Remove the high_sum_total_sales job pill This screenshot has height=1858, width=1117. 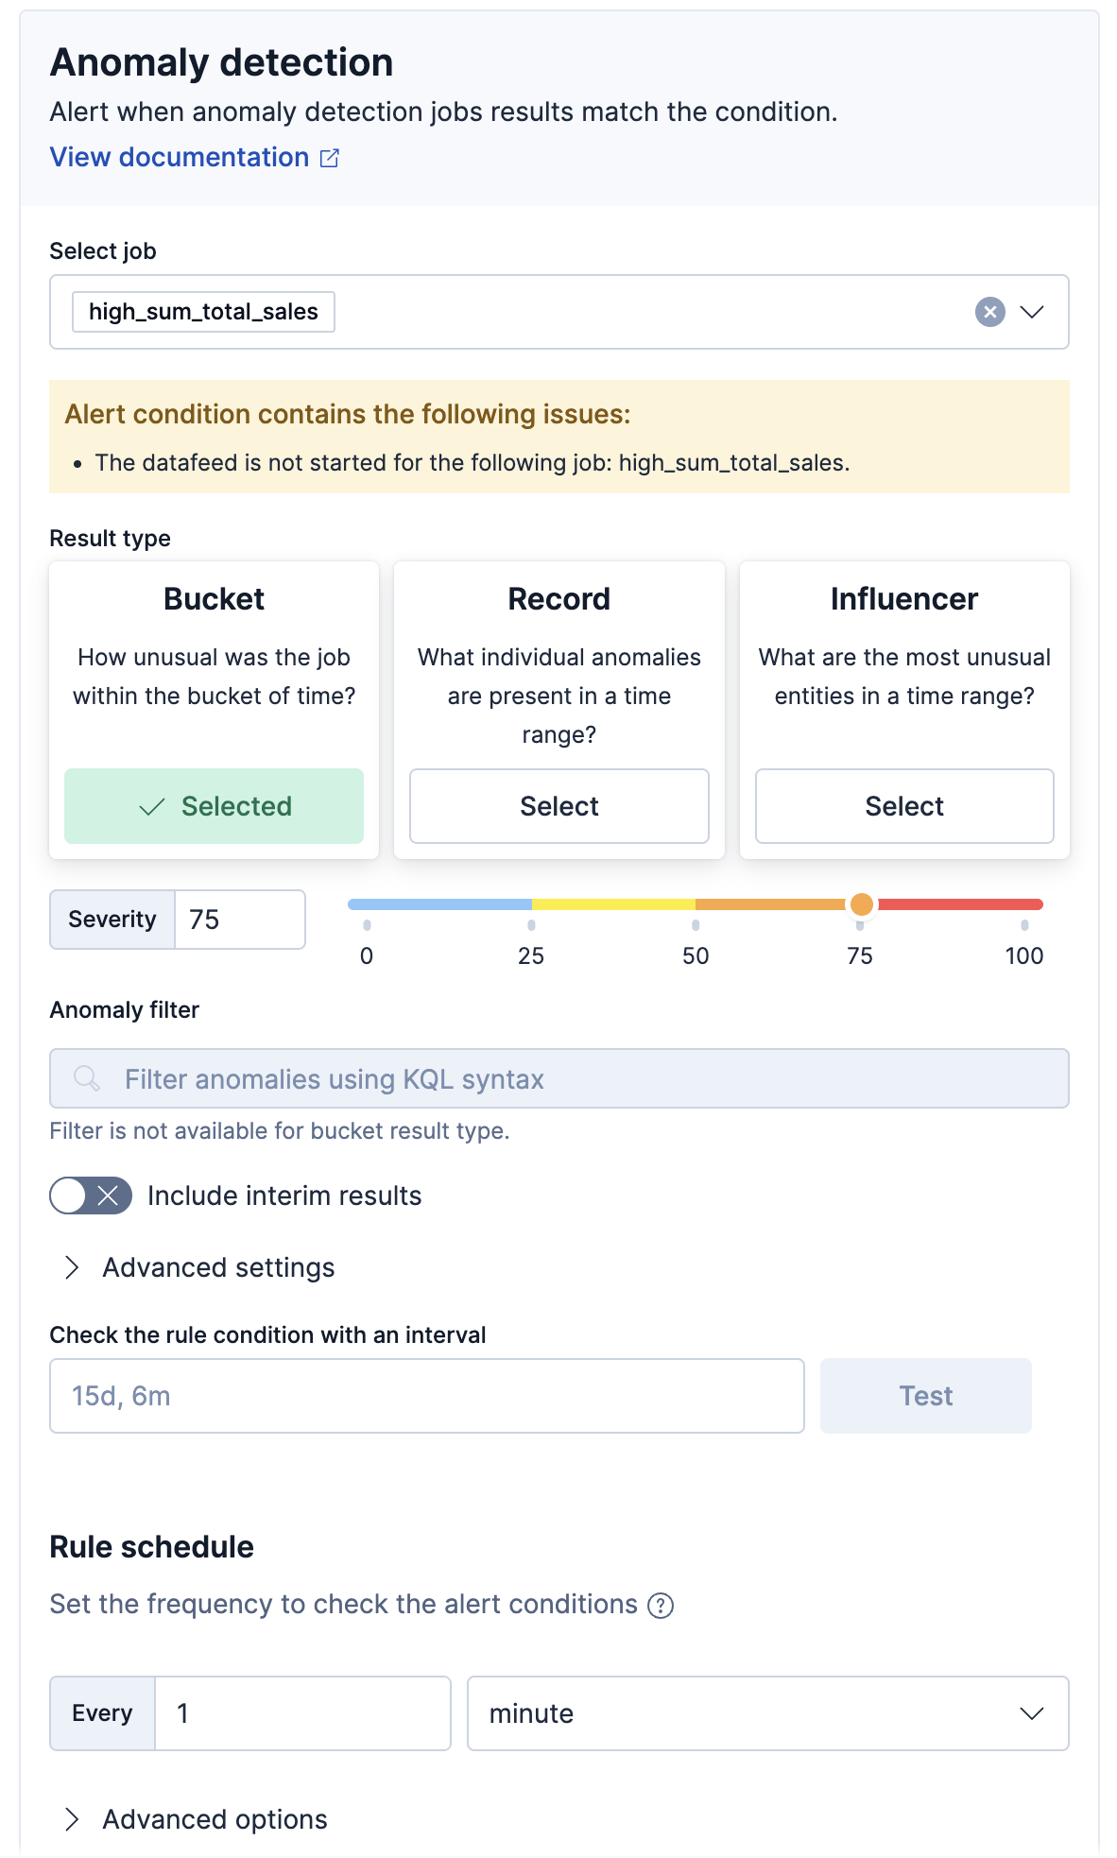(x=202, y=311)
